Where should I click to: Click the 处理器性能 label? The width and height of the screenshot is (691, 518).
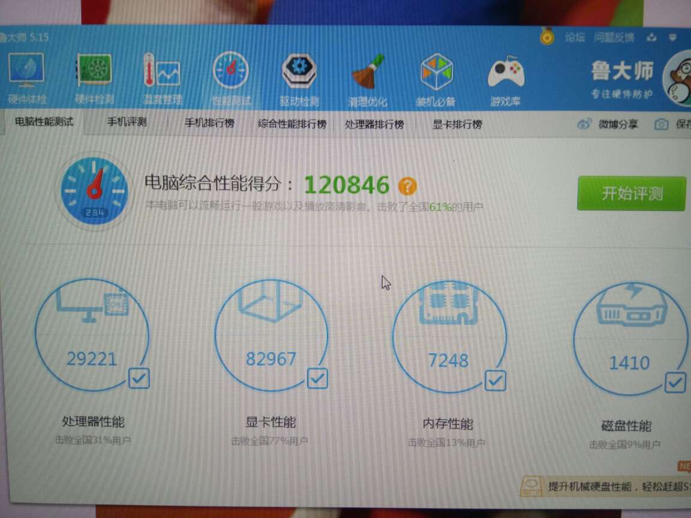click(x=93, y=421)
